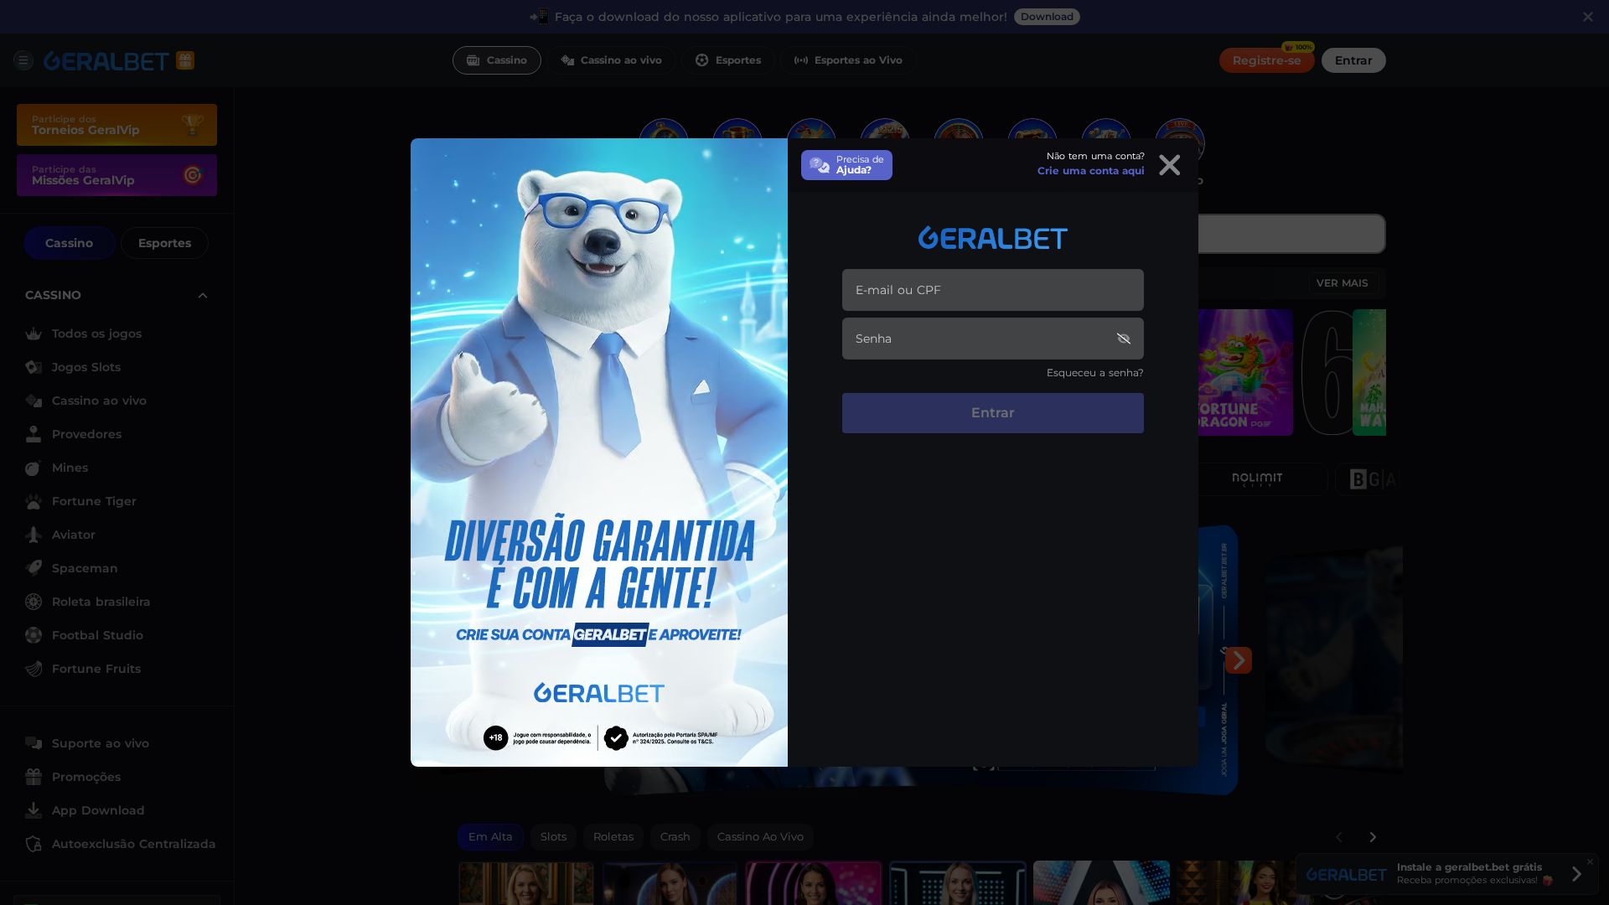
Task: Click the GeralBet logo in header
Action: tap(106, 60)
